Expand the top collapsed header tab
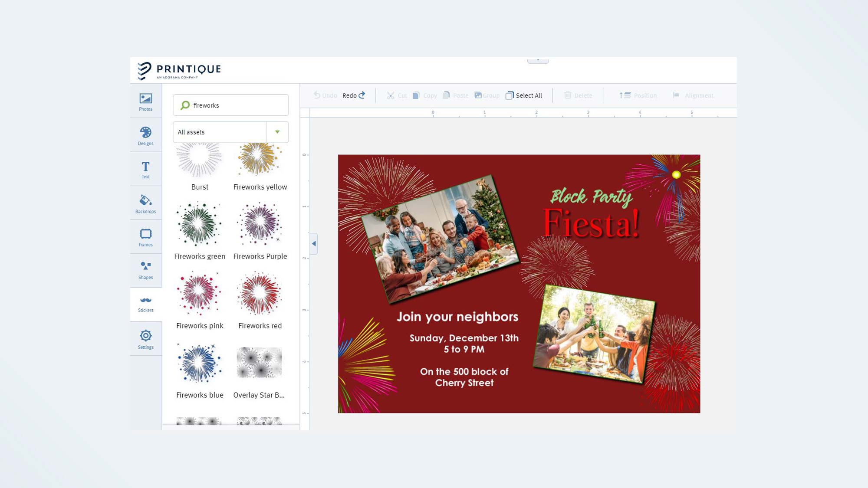 click(538, 60)
